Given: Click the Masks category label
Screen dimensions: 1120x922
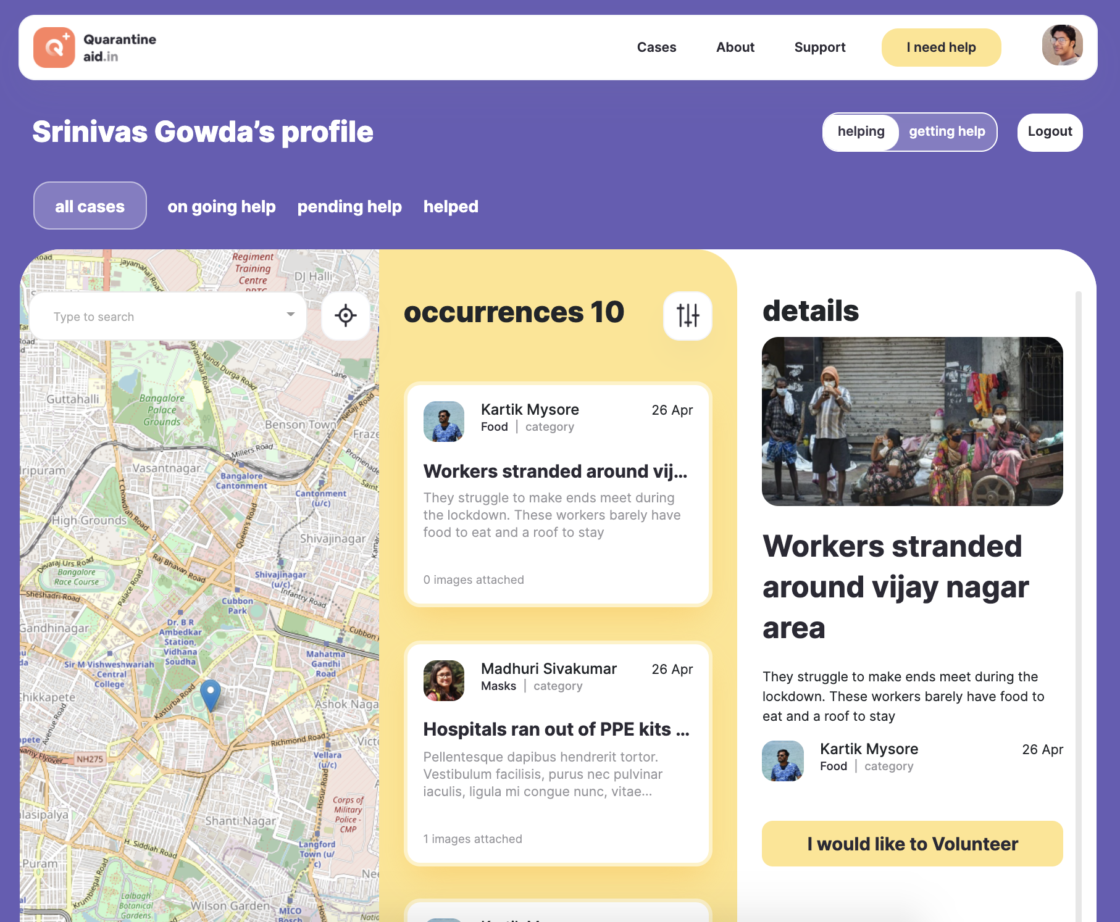Looking at the screenshot, I should [498, 686].
